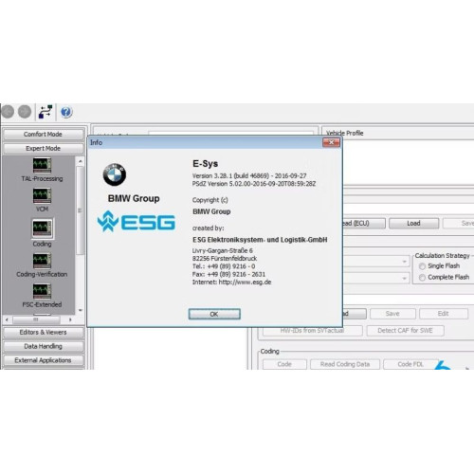Screen dimensions: 474x474
Task: Open the External Applications section
Action: (44, 360)
